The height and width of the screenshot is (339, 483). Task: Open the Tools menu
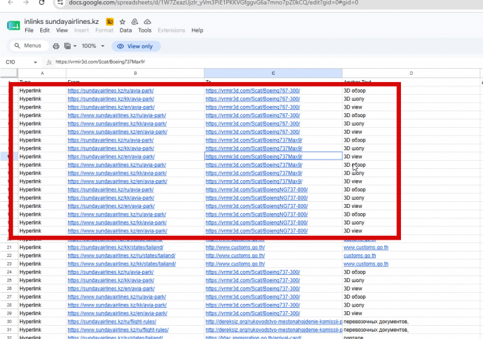(144, 30)
